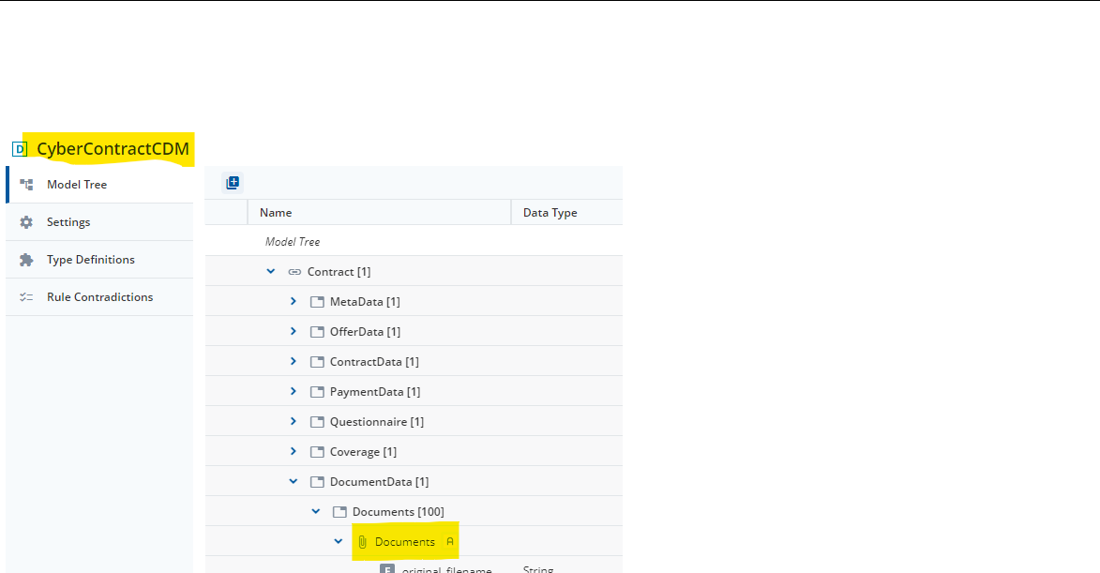This screenshot has width=1100, height=573.
Task: Click the folder icon of Documents [100]
Action: coord(339,512)
